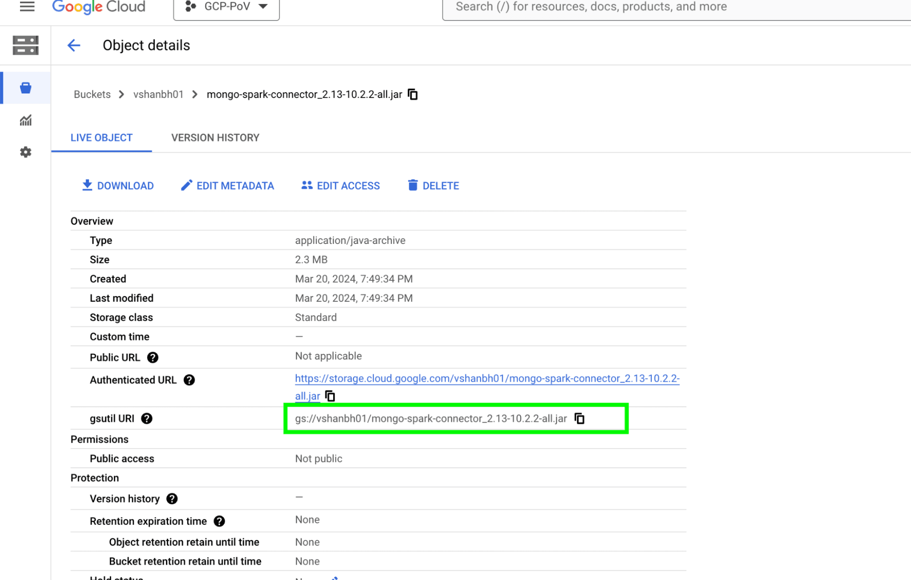The image size is (911, 580).
Task: Open the Settings gear in the sidebar
Action: (x=26, y=152)
